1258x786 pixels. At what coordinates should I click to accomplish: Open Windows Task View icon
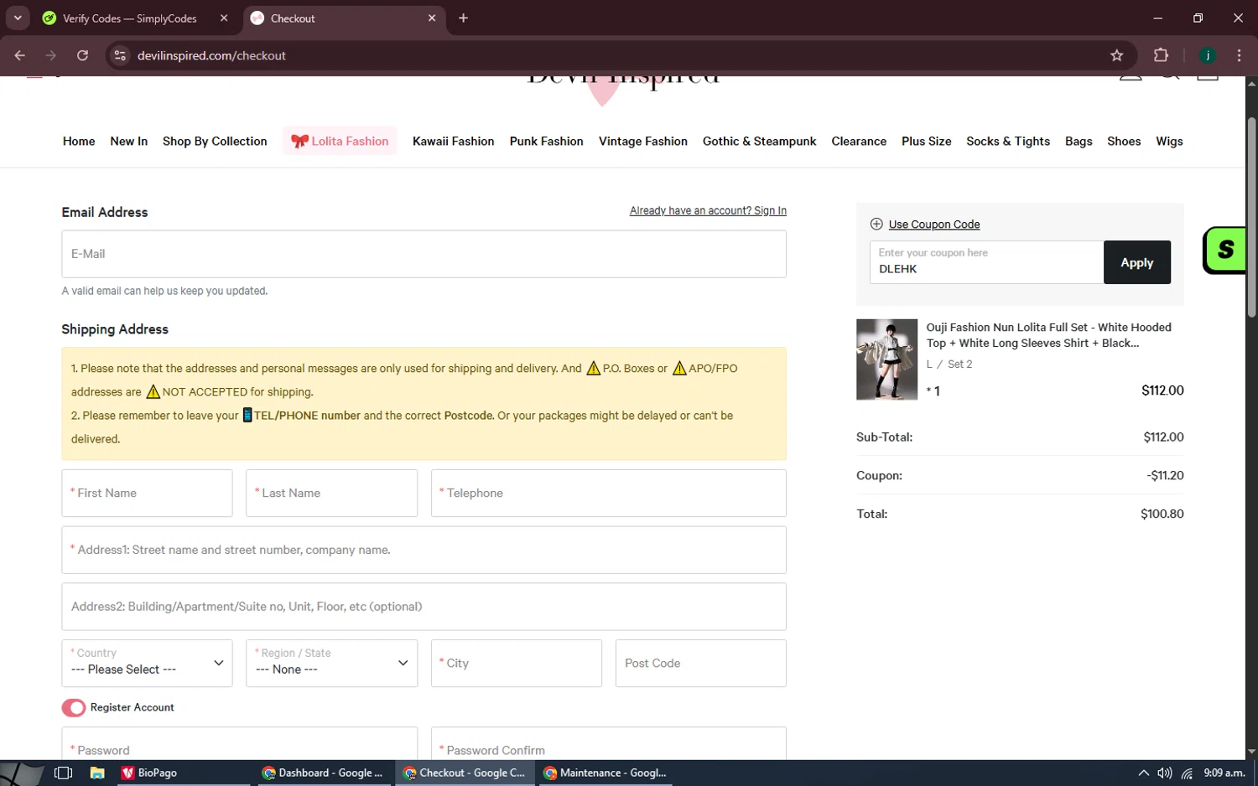coord(63,773)
